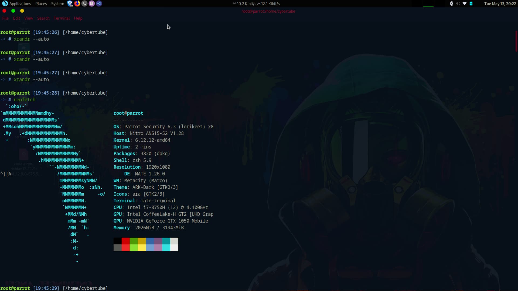The height and width of the screenshot is (291, 518).
Task: Open the terminal launcher icon in the panel
Action: (x=84, y=4)
